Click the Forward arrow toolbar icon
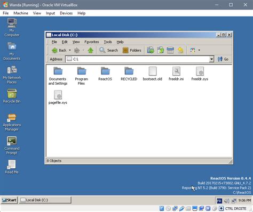 [77, 50]
